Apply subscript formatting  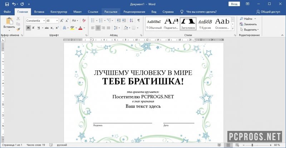click(52, 28)
